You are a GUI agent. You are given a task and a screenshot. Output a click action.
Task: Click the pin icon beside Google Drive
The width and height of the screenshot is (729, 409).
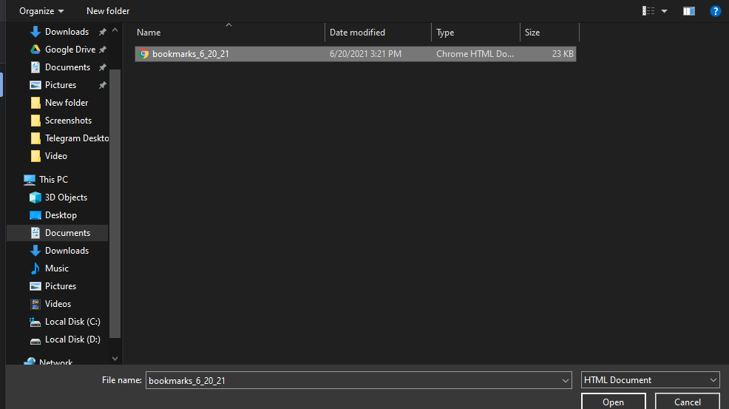coord(102,50)
